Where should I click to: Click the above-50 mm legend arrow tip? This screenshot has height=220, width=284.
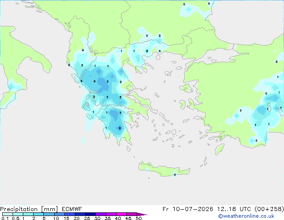(142, 214)
